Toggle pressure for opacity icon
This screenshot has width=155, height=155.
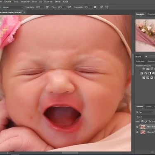tap(47, 7)
